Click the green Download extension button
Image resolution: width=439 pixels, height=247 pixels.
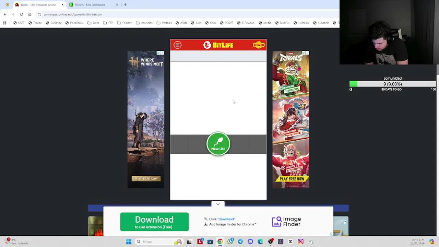(x=154, y=222)
